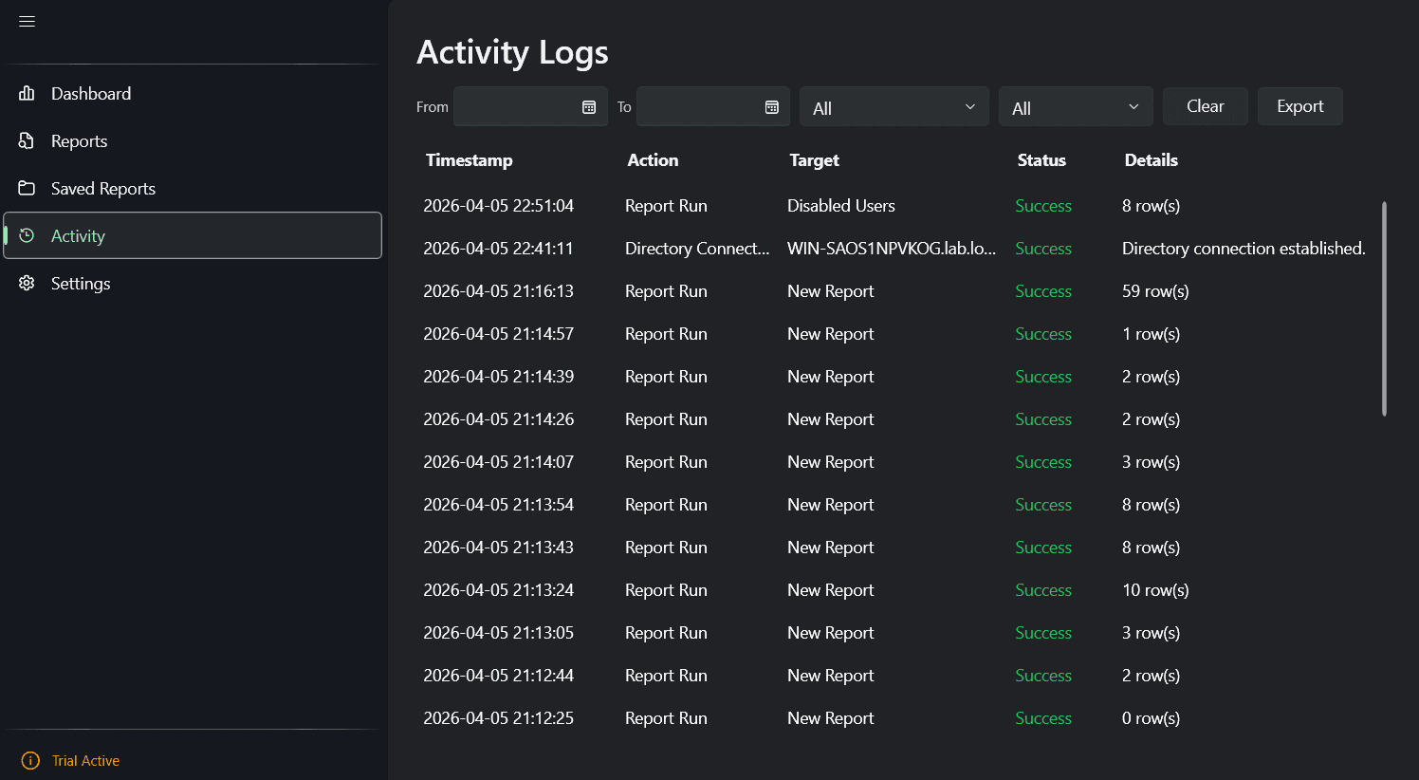This screenshot has width=1419, height=780.
Task: Open the Dashboard page
Action: point(193,93)
